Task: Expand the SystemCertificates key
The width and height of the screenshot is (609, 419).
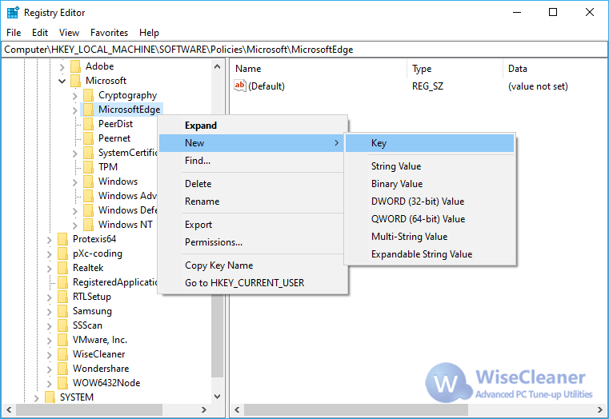Action: click(x=75, y=154)
